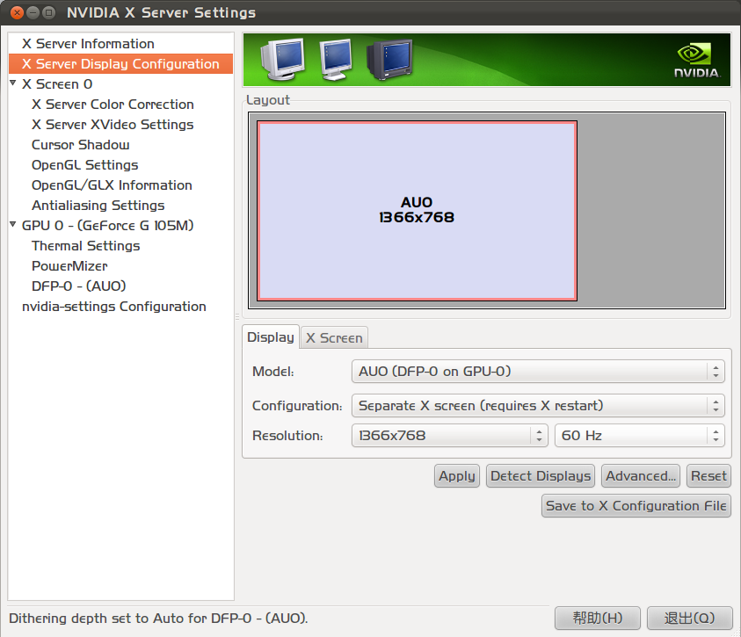Click Save to X Configuration File

point(636,506)
